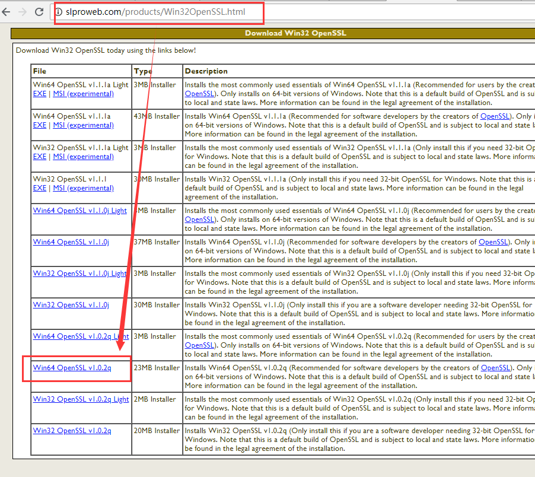
Task: Click 'Win64 OpenSSL v1.1.1a Light' file name text
Action: (x=81, y=85)
